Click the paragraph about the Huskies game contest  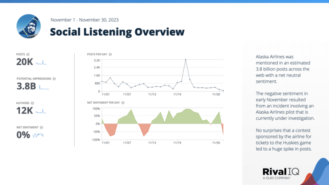[284, 139]
